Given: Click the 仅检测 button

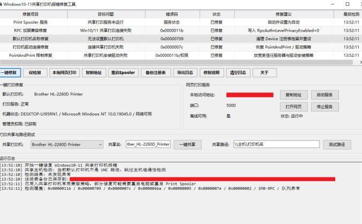Looking at the screenshot, I should (35, 73).
